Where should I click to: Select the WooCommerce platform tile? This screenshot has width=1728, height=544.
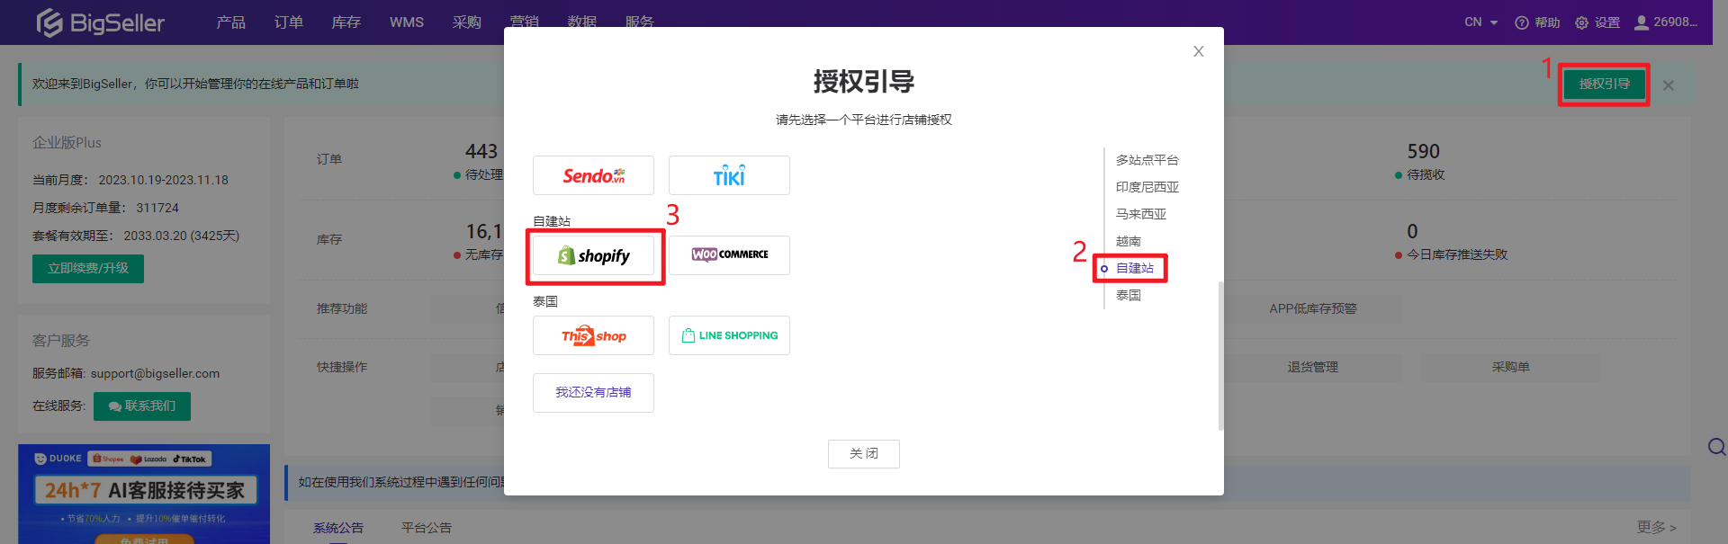(729, 255)
